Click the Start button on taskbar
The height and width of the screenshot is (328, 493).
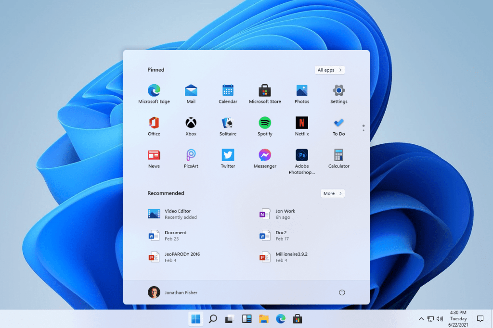tap(196, 318)
